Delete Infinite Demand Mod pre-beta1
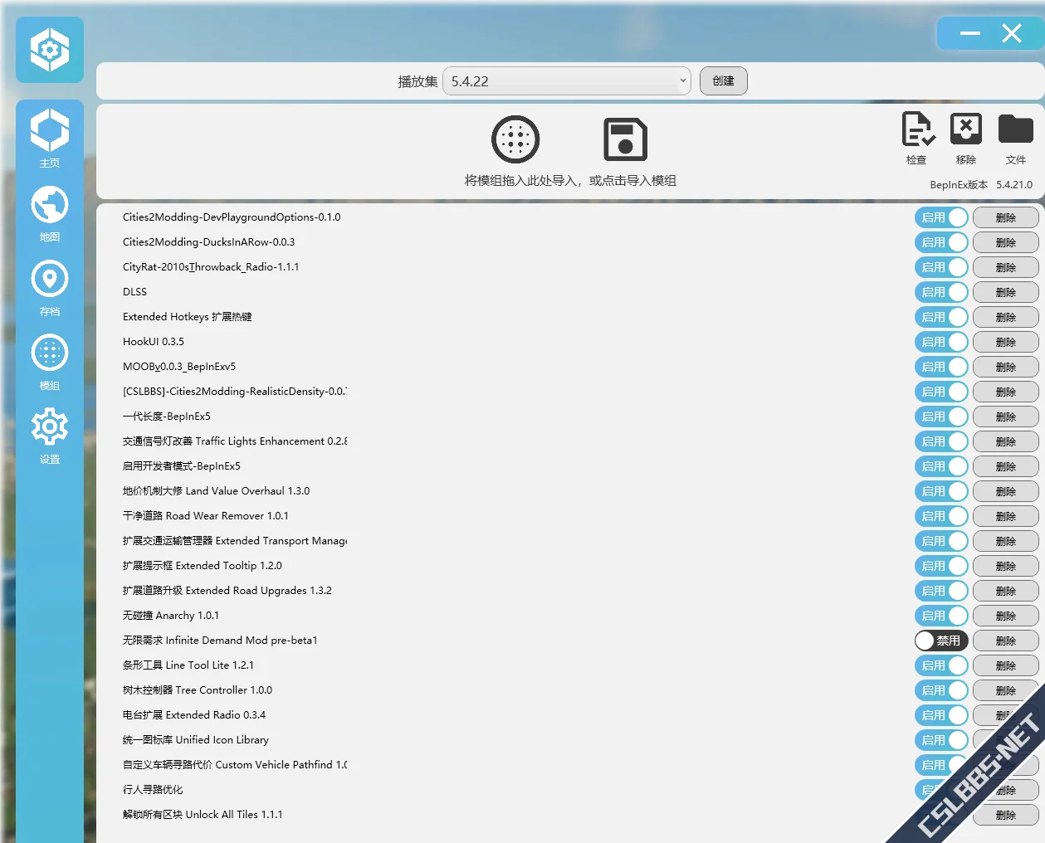 point(1006,641)
